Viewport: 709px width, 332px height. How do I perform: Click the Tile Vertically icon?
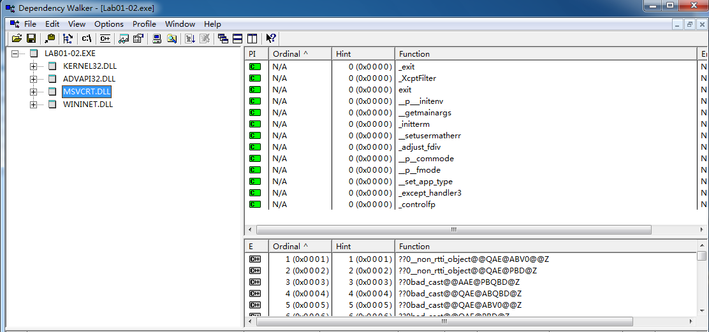(x=252, y=38)
